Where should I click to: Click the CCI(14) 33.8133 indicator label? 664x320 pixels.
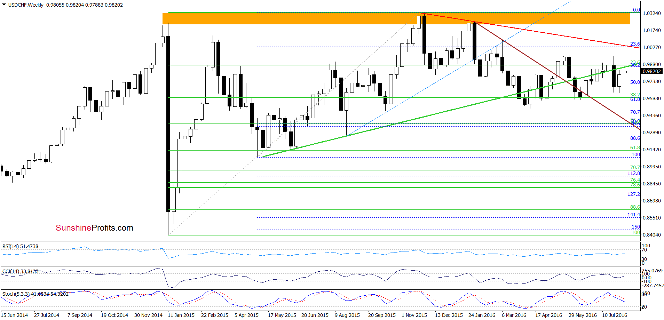[x=20, y=271]
